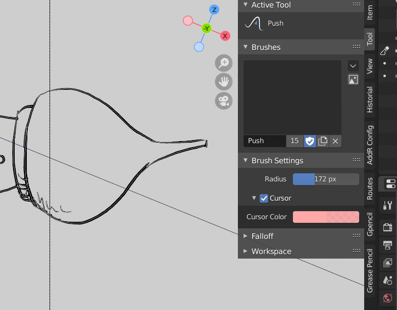Click the Active Tool panel drag grip

(x=357, y=5)
